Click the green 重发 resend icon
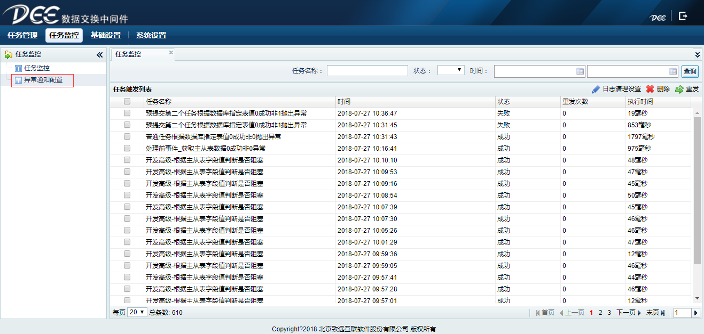 (x=679, y=89)
